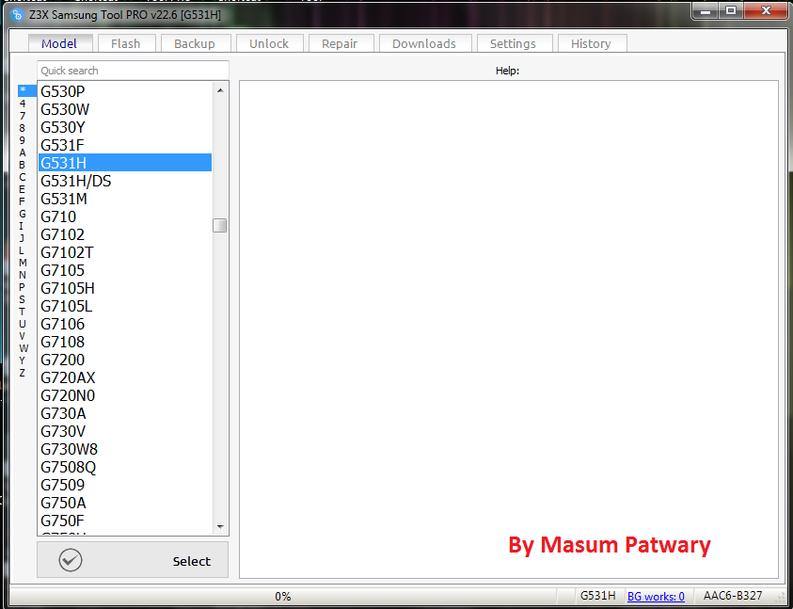Filter models by letter I
Screen dimensions: 793x609
coord(22,226)
